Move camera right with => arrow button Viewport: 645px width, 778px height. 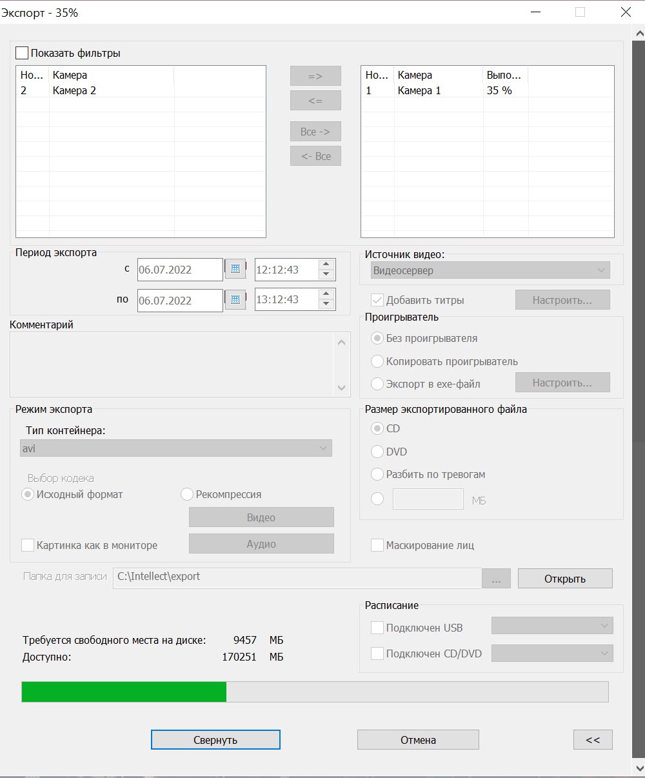(x=315, y=76)
